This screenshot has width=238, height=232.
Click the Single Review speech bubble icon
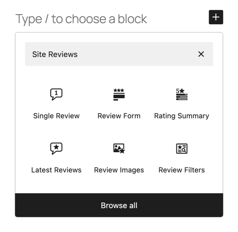[56, 94]
